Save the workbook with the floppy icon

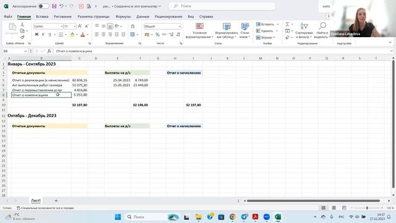[54, 6]
